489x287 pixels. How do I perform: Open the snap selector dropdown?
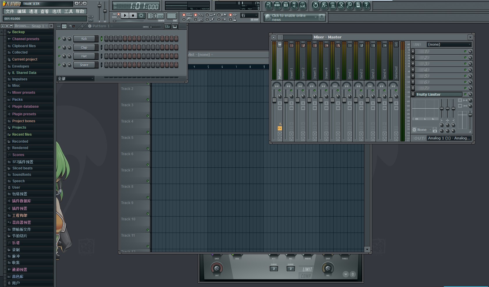coord(249,15)
